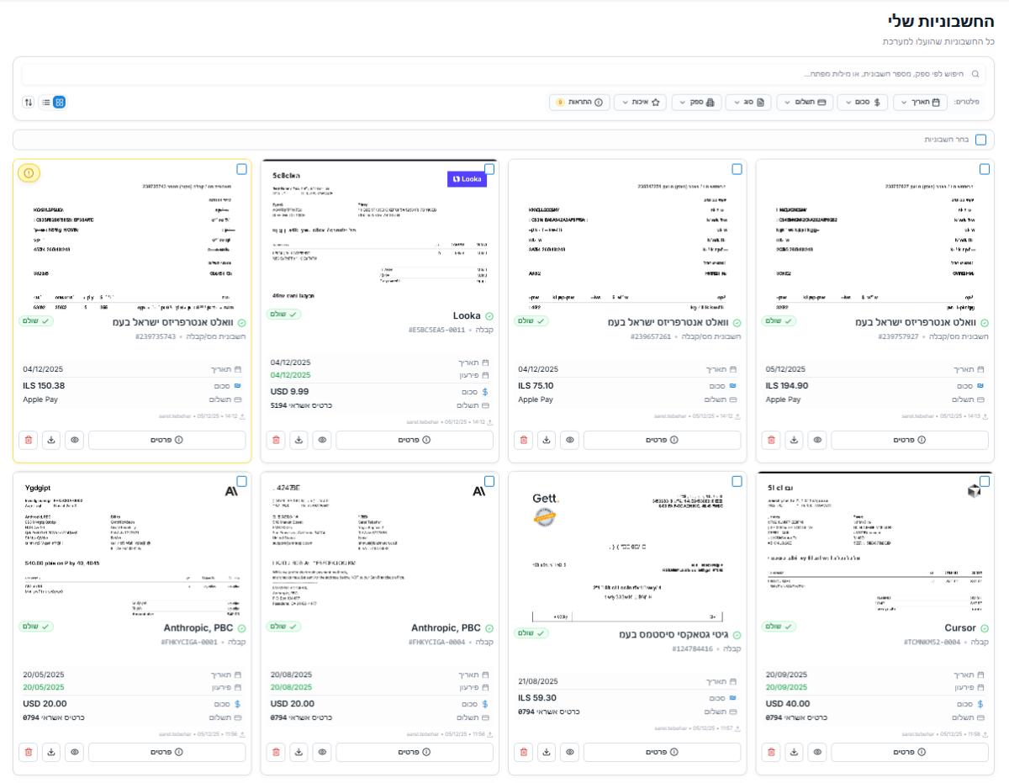Open פרטים details for the Looka invoice
The image size is (1009, 783).
tap(414, 439)
